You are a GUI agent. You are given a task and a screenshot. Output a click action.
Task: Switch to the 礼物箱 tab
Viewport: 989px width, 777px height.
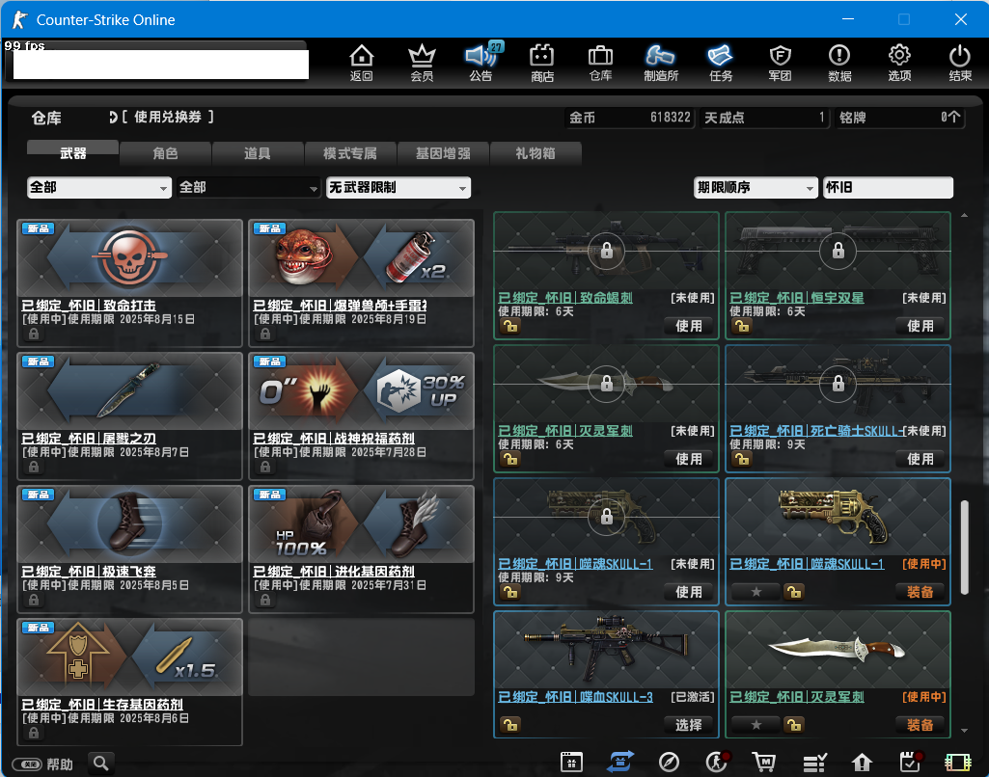pyautogui.click(x=535, y=153)
